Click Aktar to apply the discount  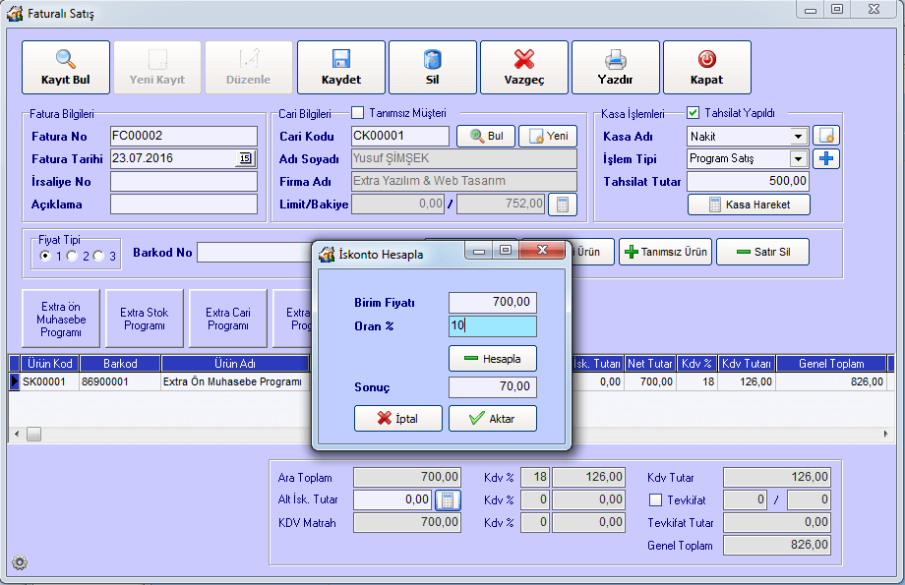click(x=493, y=418)
